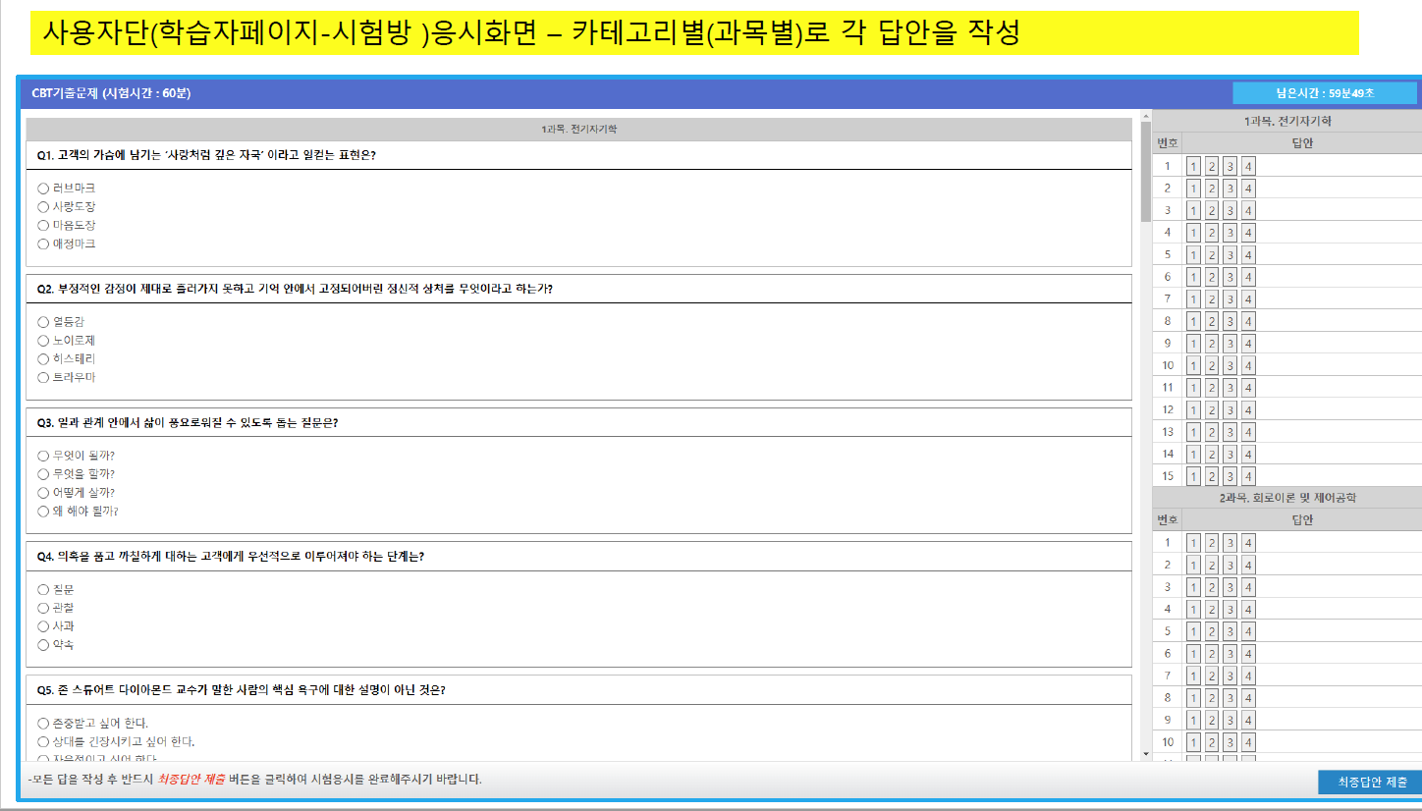Screen dimensions: 1422x811
Task: Mark answer 2 for row 7 in 전기자기학 sheet
Action: pos(1212,298)
